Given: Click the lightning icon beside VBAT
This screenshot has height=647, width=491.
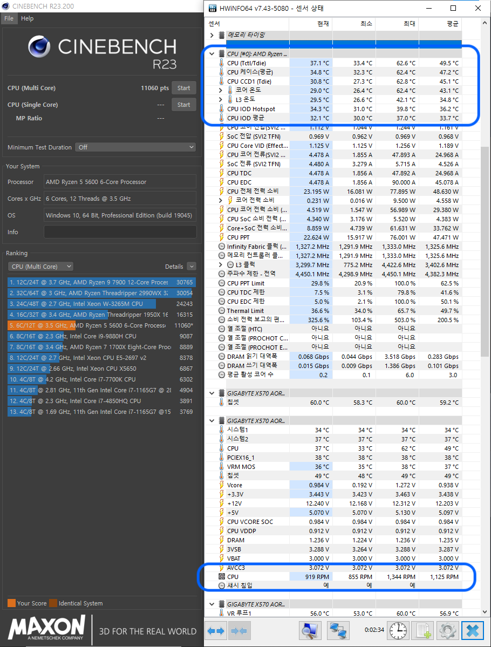Looking at the screenshot, I should click(222, 559).
